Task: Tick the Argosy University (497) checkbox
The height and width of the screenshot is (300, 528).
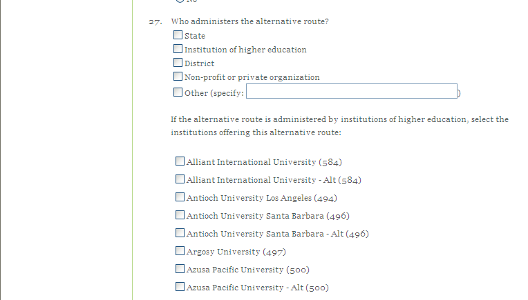Action: tap(180, 251)
